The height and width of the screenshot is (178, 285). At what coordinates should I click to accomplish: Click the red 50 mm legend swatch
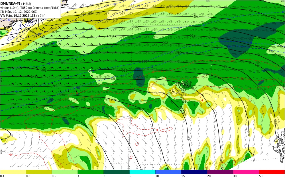coord(272,172)
